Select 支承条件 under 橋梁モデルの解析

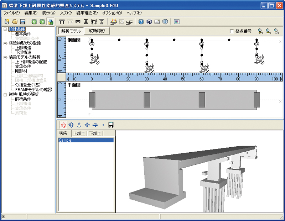[x=23, y=66]
